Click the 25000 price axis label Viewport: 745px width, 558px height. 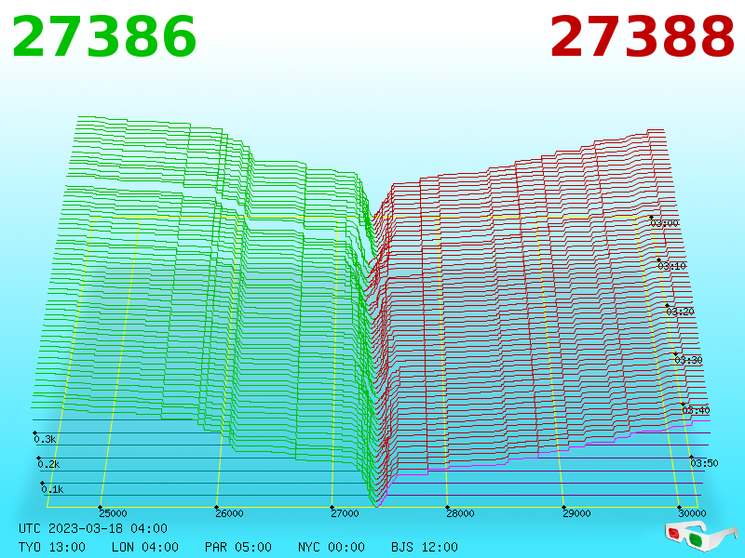point(113,513)
